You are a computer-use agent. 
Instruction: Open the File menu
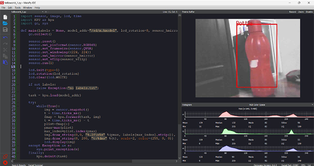[x=3, y=8]
